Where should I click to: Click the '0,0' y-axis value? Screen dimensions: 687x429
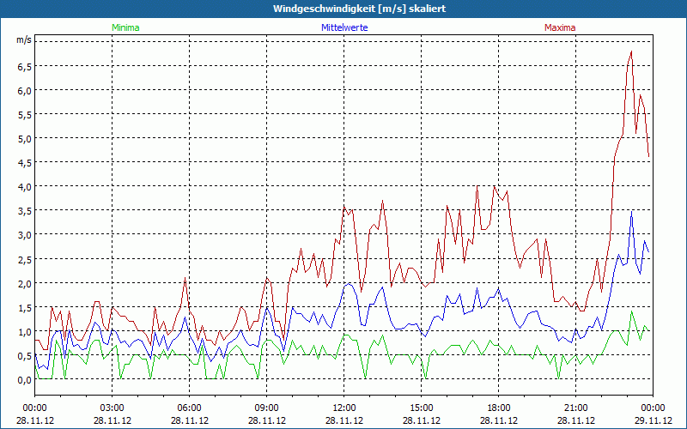(x=25, y=380)
